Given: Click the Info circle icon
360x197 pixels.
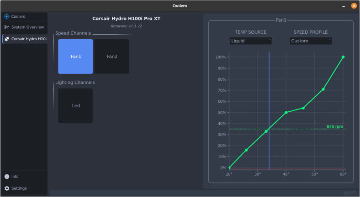Looking at the screenshot, I should click(x=7, y=176).
